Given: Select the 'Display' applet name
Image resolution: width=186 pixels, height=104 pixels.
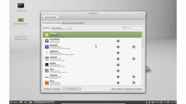Looking at the screenshot, I should (53, 63).
